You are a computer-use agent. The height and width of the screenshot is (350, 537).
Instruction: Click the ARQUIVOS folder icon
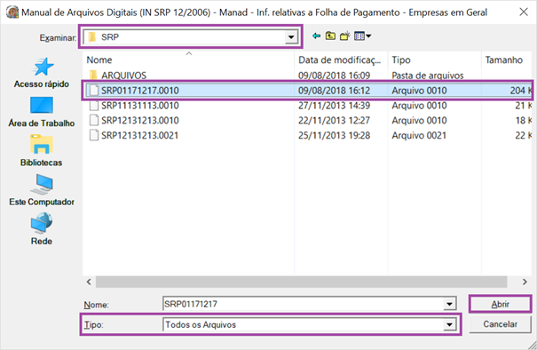point(93,76)
